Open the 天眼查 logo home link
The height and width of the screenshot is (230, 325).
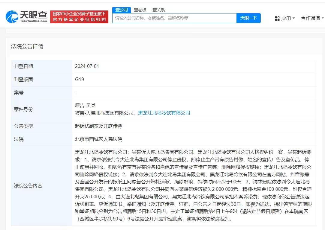pyautogui.click(x=26, y=16)
